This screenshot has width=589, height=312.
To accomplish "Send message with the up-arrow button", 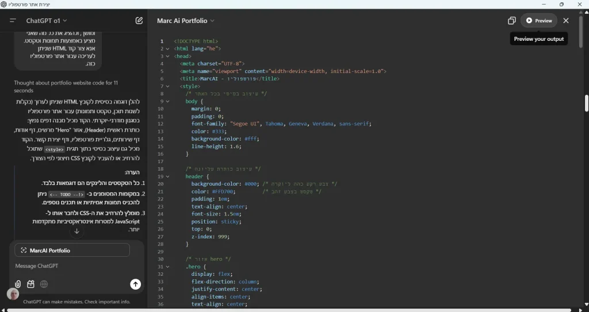I will pyautogui.click(x=136, y=284).
